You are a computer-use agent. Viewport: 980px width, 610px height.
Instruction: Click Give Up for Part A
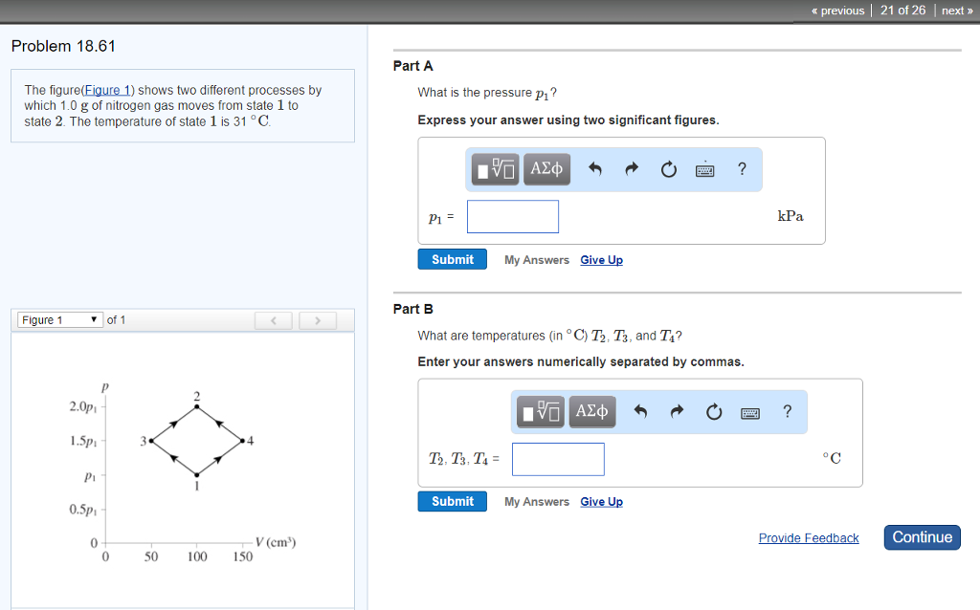pos(601,259)
